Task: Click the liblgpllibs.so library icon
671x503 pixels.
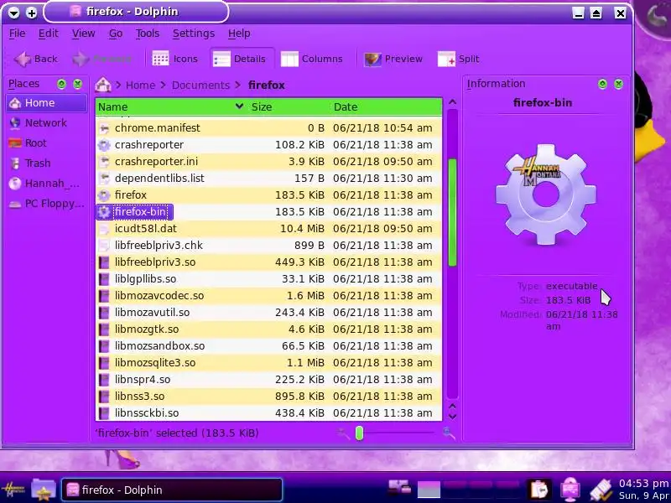Action: 104,279
